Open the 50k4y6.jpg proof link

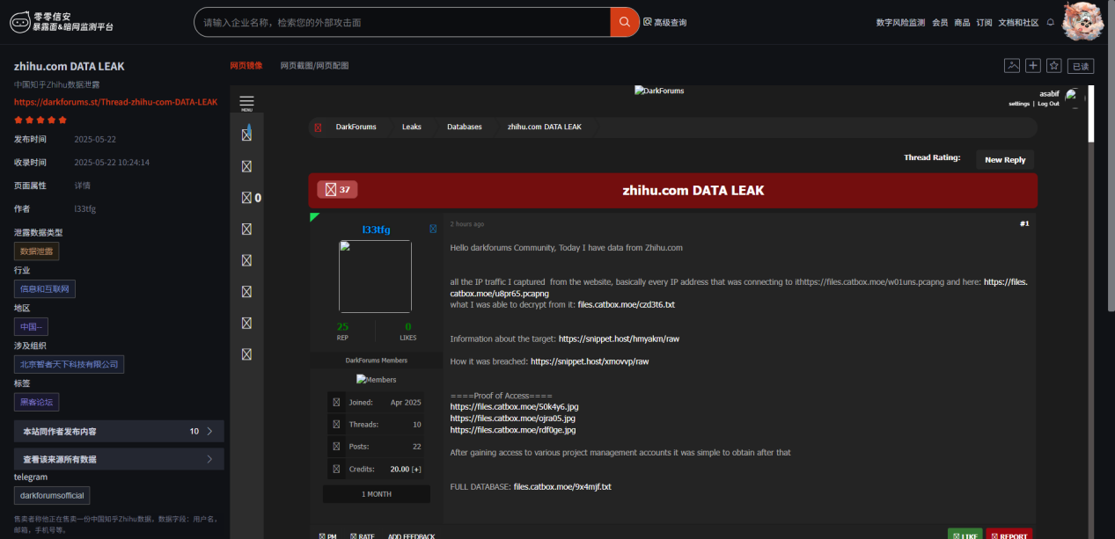pyautogui.click(x=514, y=407)
